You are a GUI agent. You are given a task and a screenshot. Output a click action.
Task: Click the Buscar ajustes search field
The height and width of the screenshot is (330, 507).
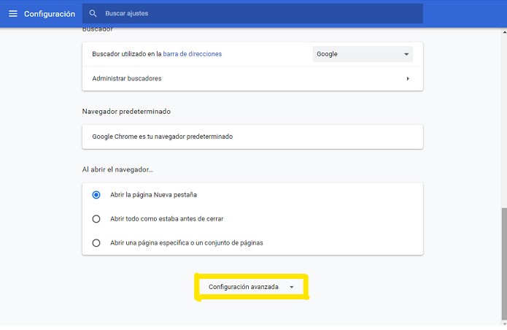click(252, 14)
